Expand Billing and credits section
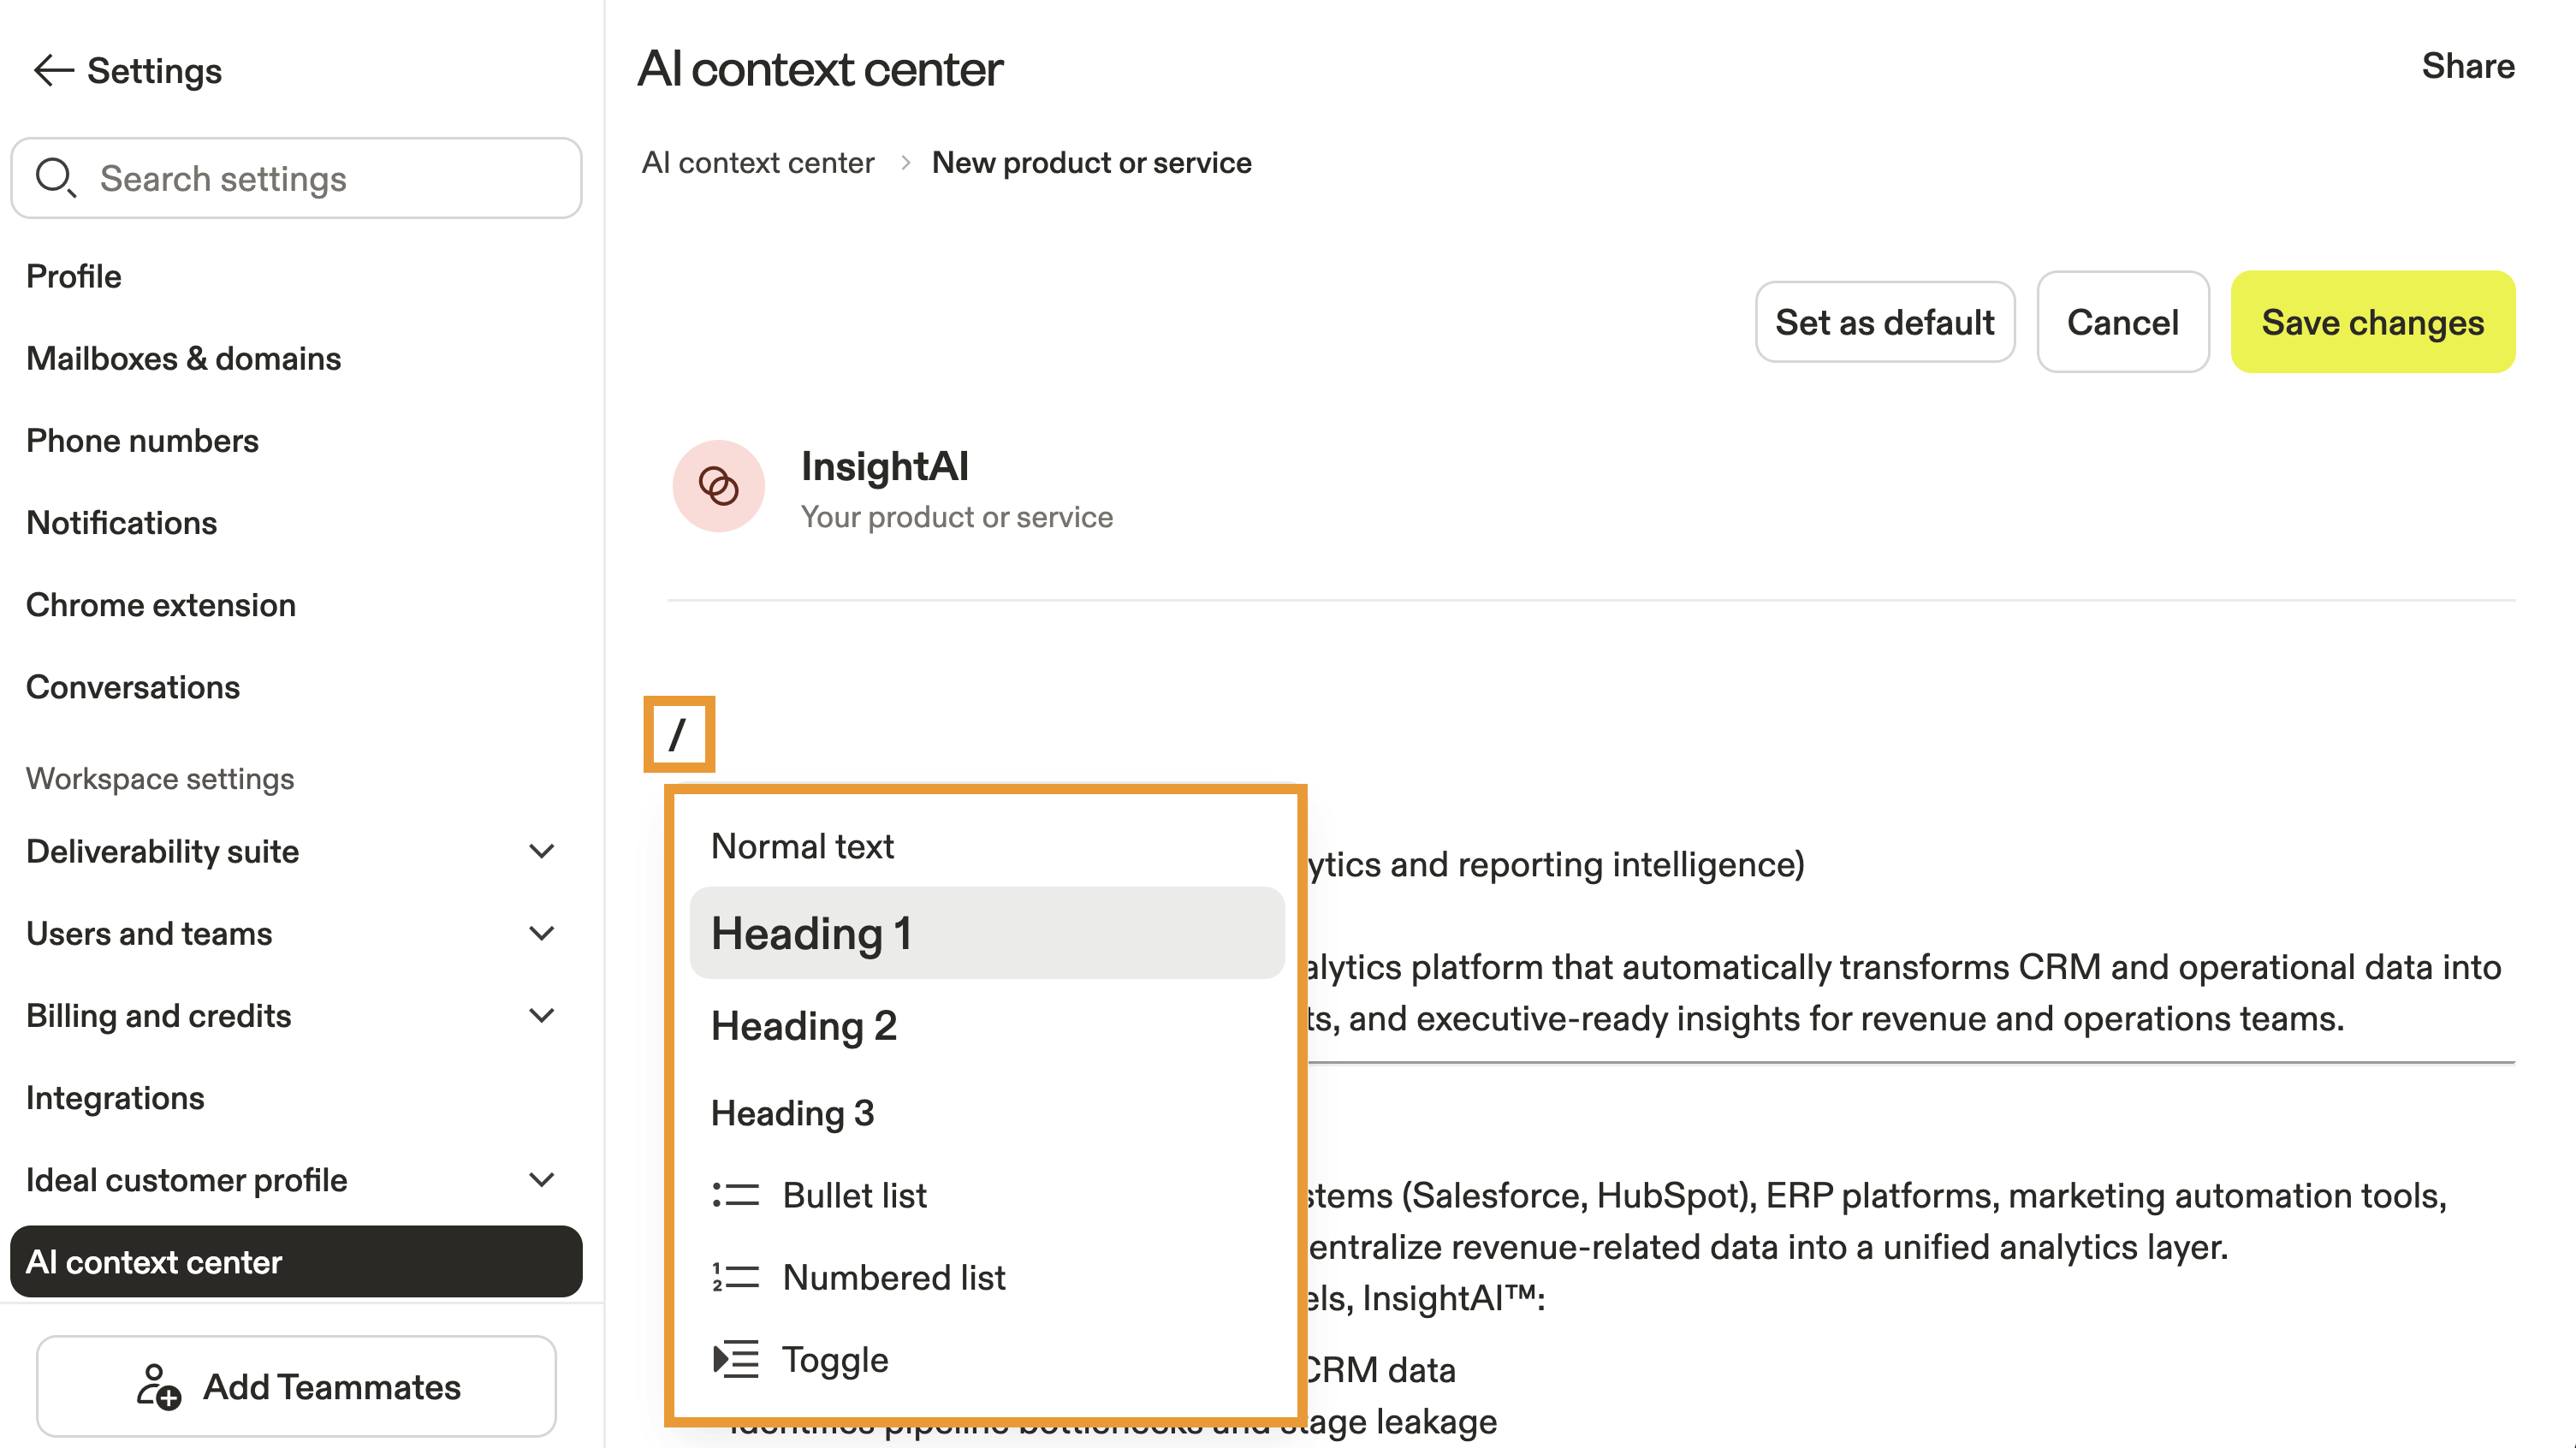The image size is (2576, 1448). 541,1016
